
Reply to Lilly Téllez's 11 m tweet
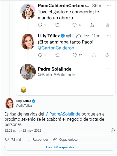40,55
